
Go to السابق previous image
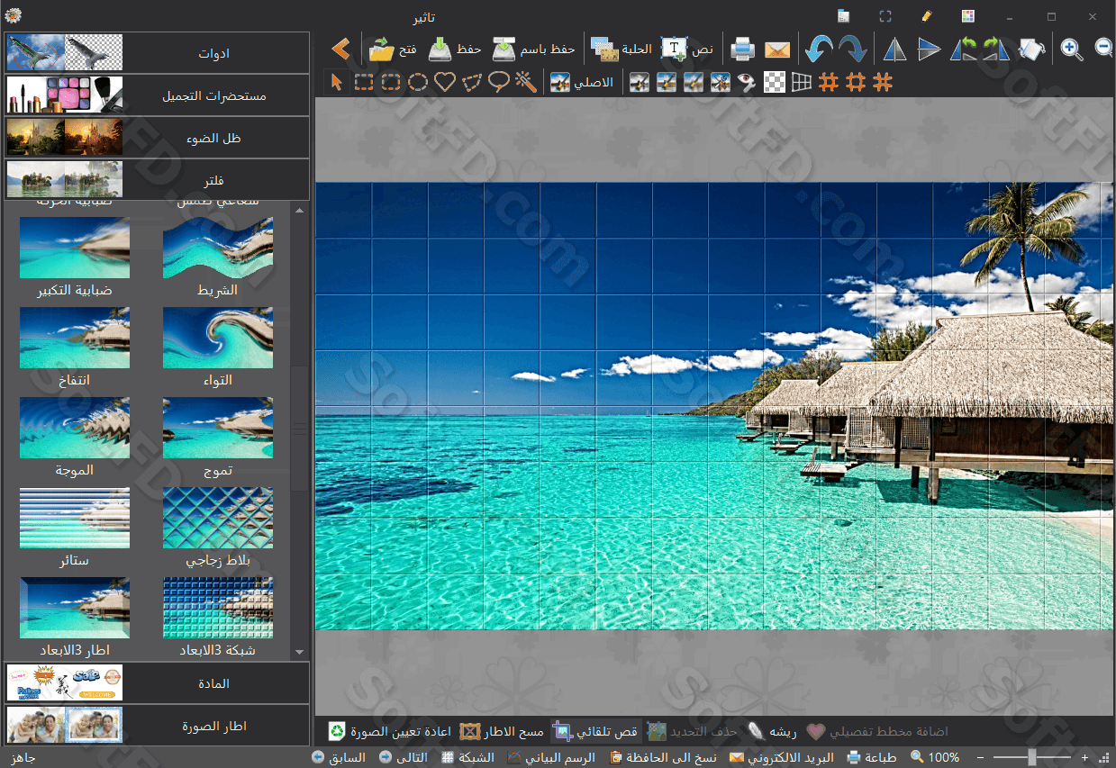click(339, 757)
